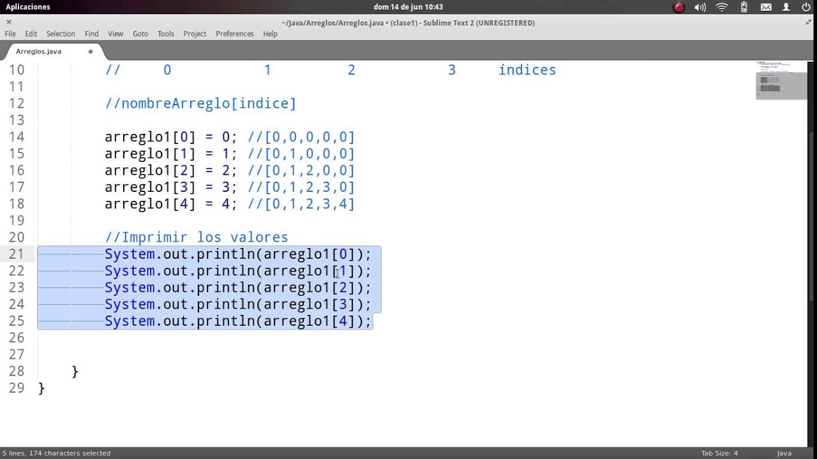817x459 pixels.
Task: Click the power shutdown icon
Action: pos(806,7)
